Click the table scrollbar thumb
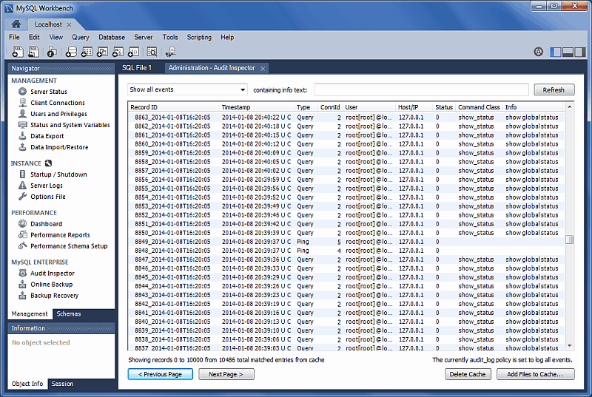The height and width of the screenshot is (397, 592). (x=569, y=240)
